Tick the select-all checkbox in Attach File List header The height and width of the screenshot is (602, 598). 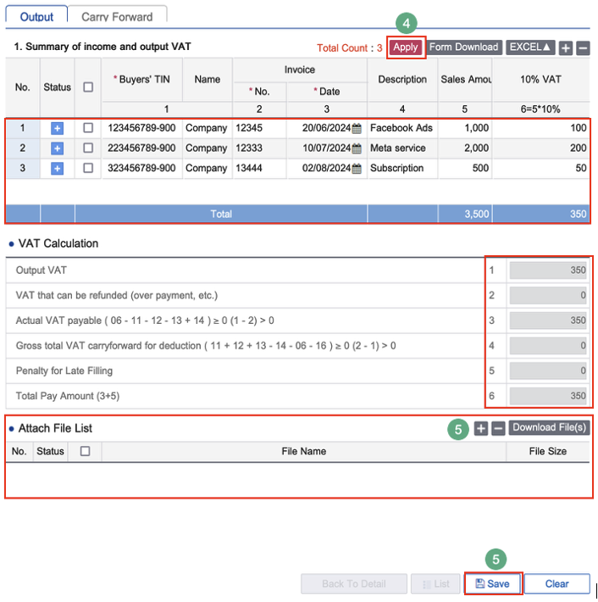pos(86,451)
